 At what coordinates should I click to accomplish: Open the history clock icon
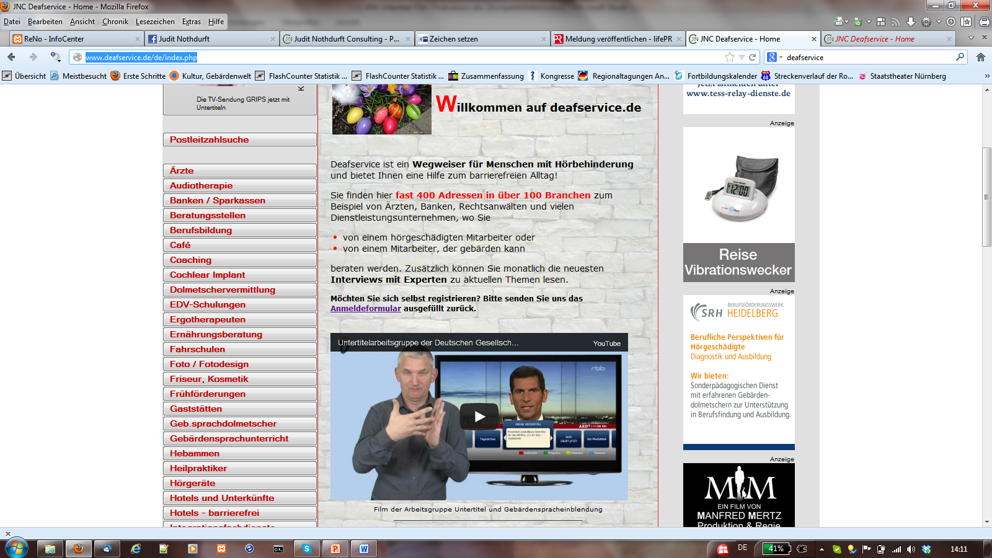[950, 22]
